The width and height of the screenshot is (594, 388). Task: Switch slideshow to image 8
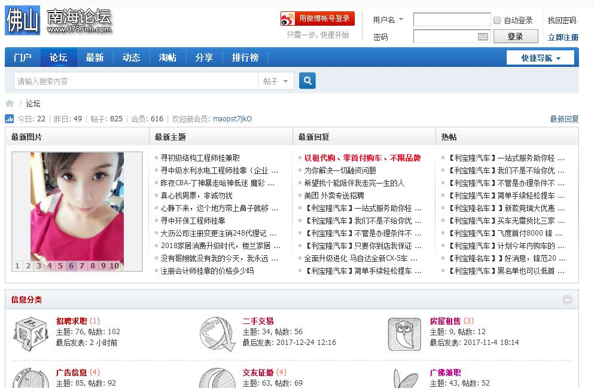click(x=93, y=265)
